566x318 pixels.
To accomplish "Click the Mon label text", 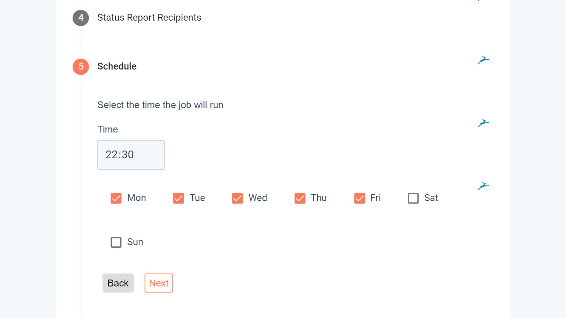I will [137, 198].
